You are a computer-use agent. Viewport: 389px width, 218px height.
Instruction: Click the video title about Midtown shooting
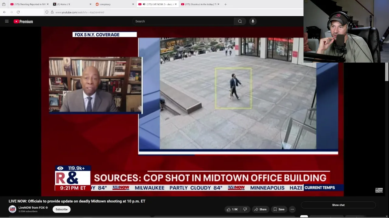(77, 201)
